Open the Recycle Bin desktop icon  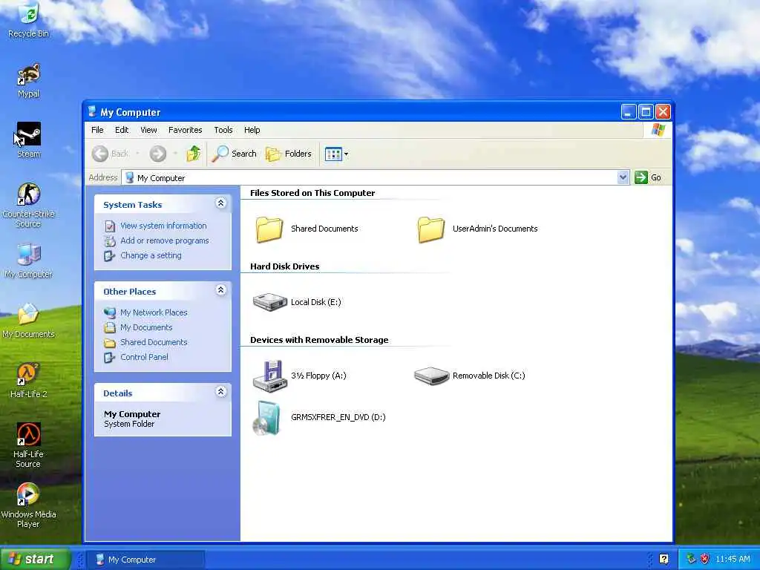pyautogui.click(x=29, y=19)
